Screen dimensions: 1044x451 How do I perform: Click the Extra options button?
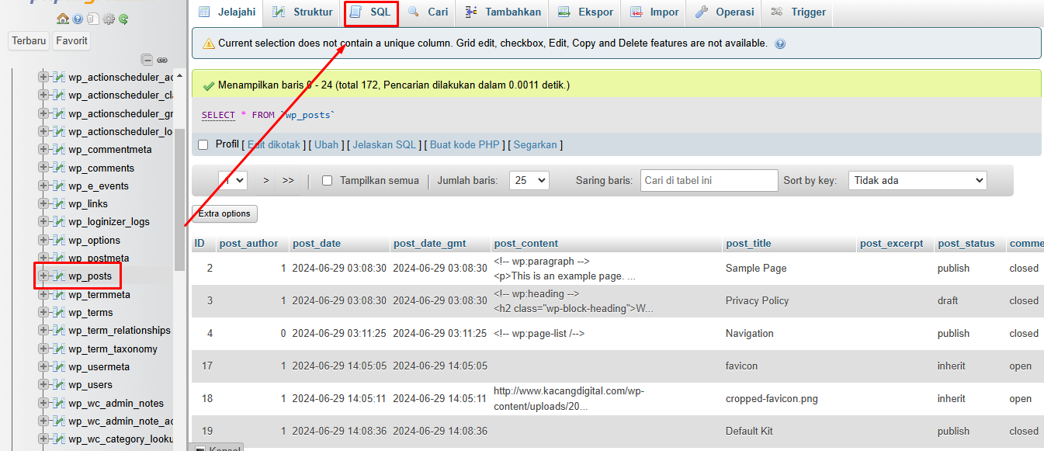tap(224, 213)
